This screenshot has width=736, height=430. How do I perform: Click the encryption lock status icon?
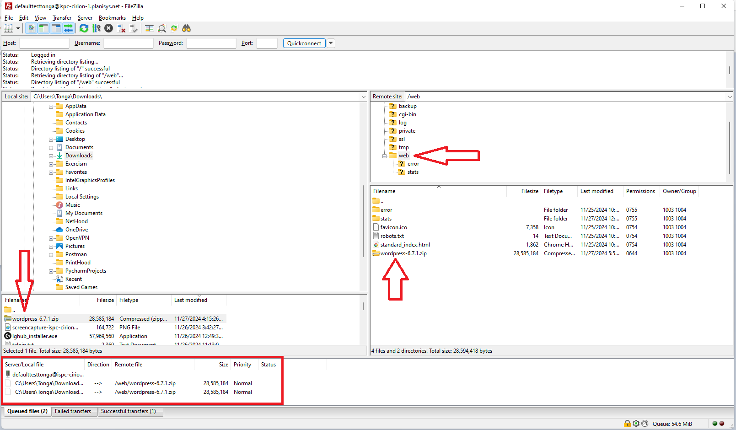tap(627, 424)
